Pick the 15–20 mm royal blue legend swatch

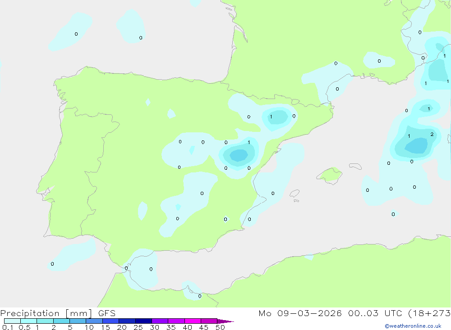[111, 321]
